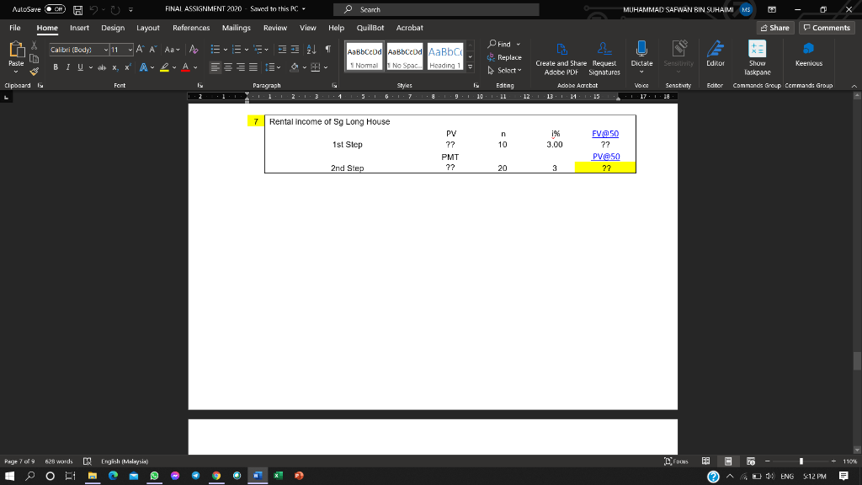Apply subscript formatting
This screenshot has width=862, height=485.
click(x=114, y=67)
